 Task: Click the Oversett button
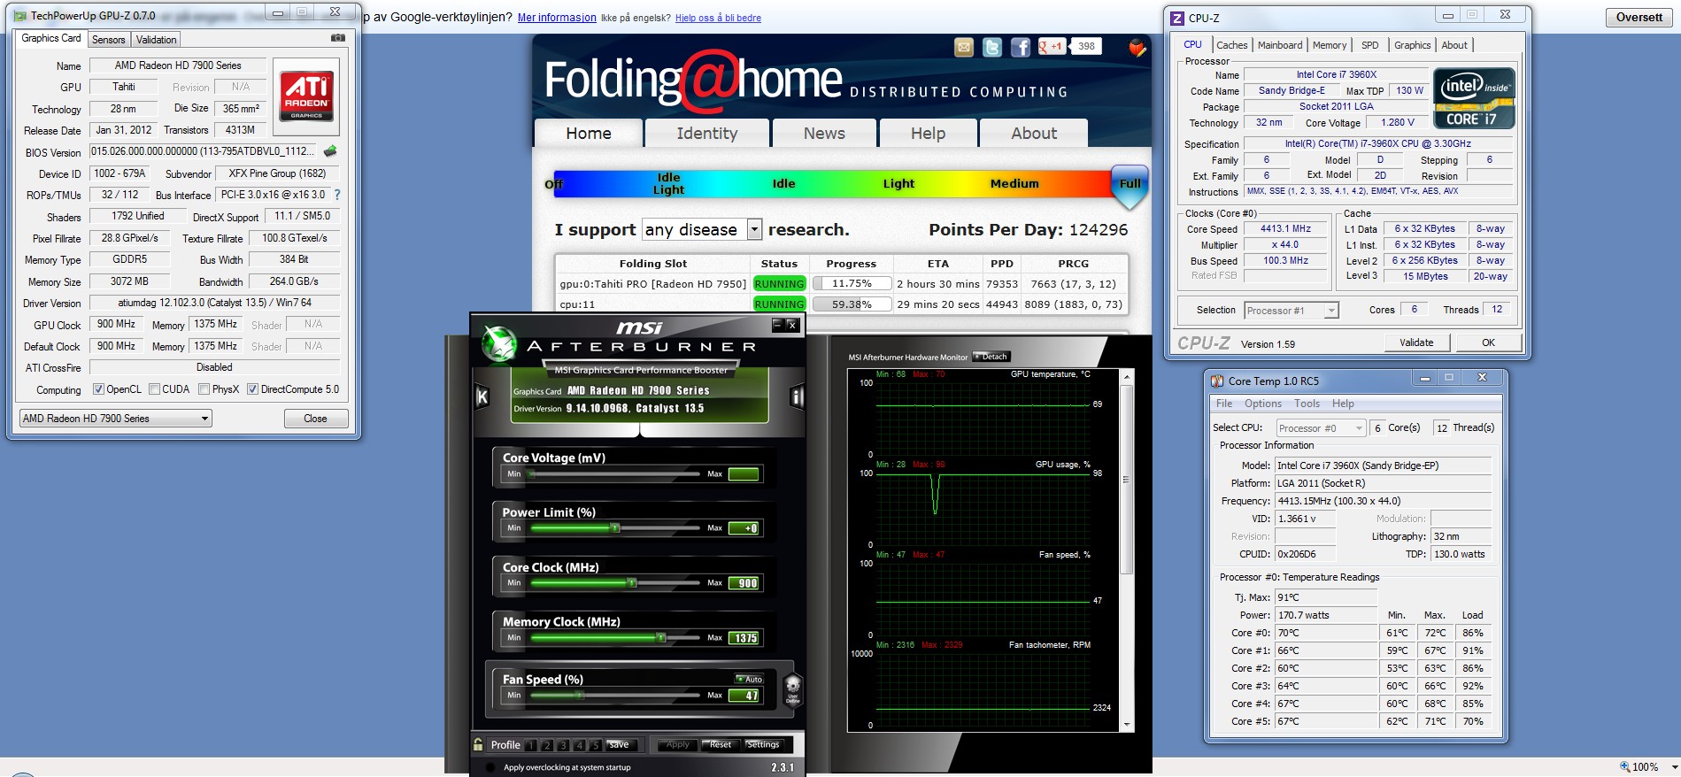tap(1639, 17)
